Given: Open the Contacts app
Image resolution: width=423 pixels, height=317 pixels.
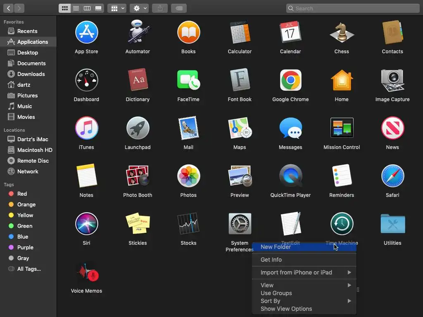Looking at the screenshot, I should pyautogui.click(x=392, y=32).
